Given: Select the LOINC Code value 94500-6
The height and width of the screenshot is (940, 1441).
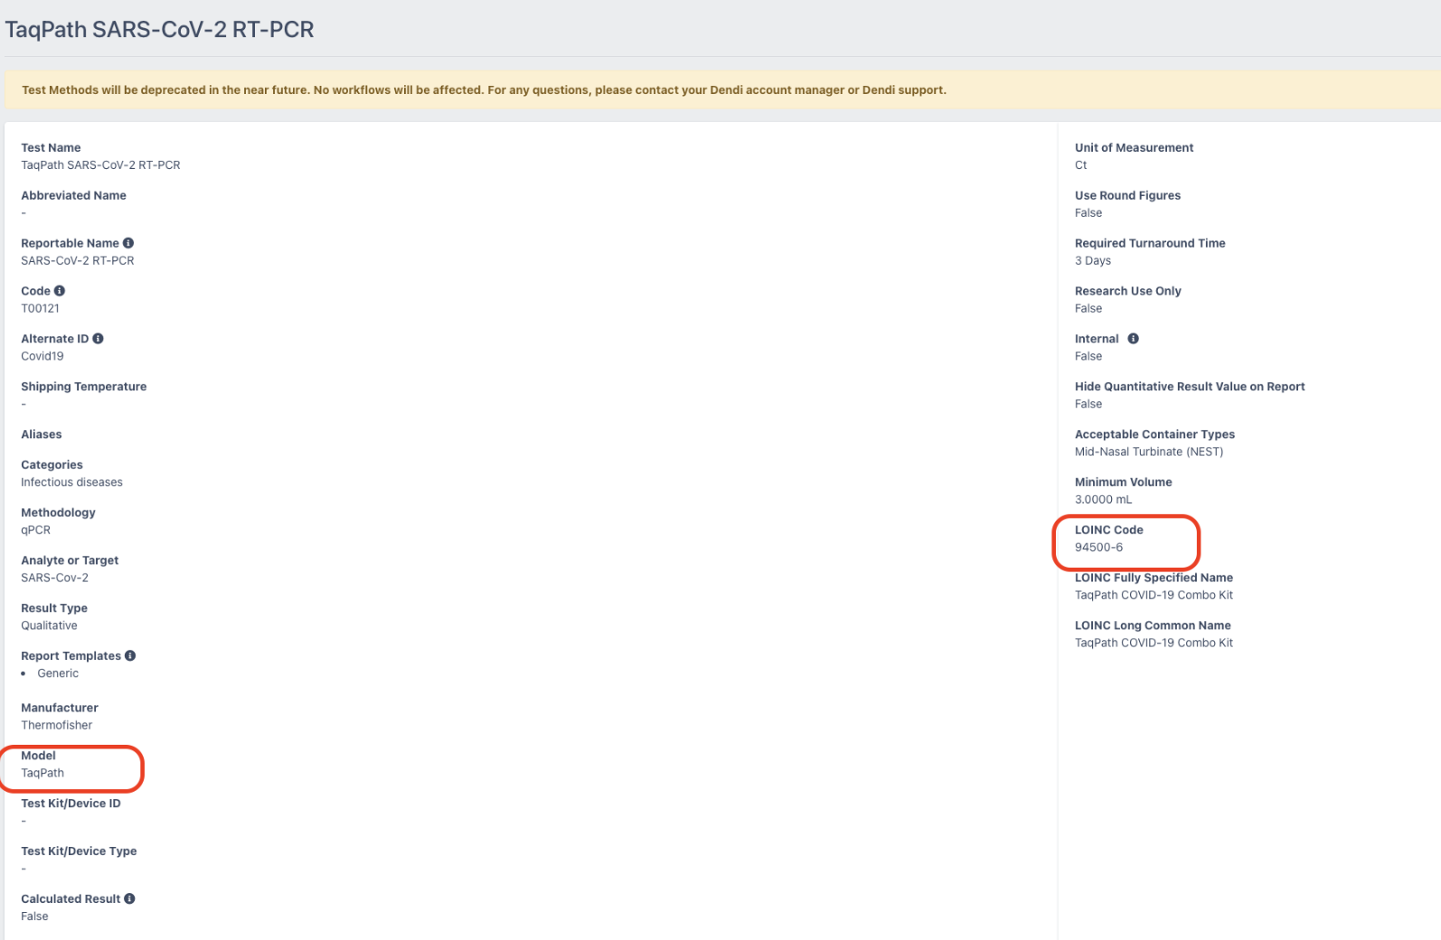Looking at the screenshot, I should point(1098,548).
